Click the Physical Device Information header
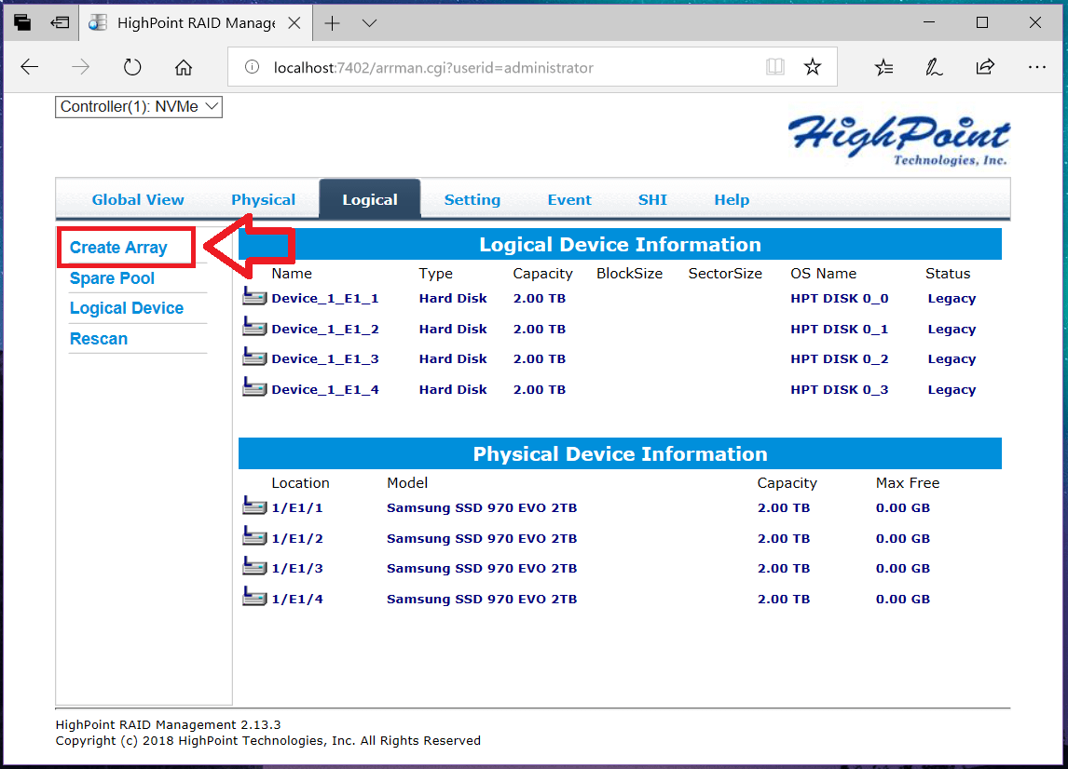This screenshot has width=1068, height=769. pyautogui.click(x=620, y=454)
